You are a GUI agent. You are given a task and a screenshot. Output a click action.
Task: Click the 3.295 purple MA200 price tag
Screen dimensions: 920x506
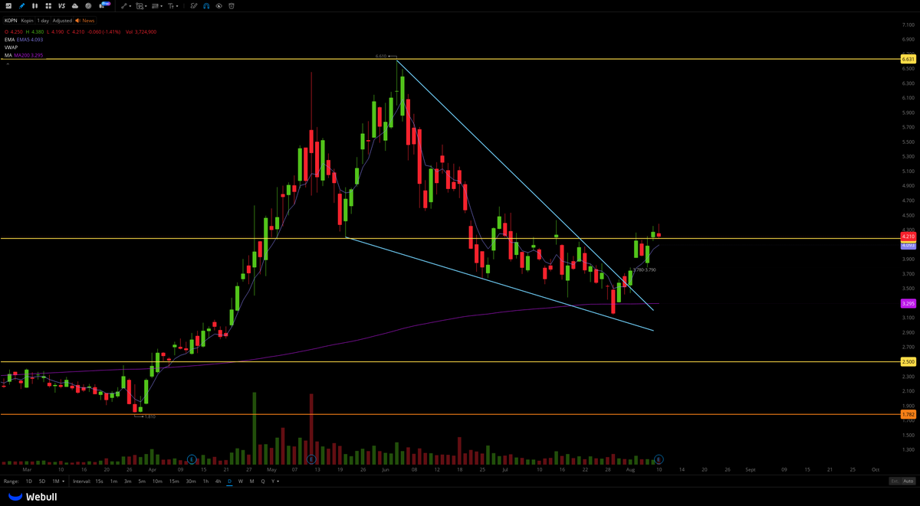pos(908,304)
